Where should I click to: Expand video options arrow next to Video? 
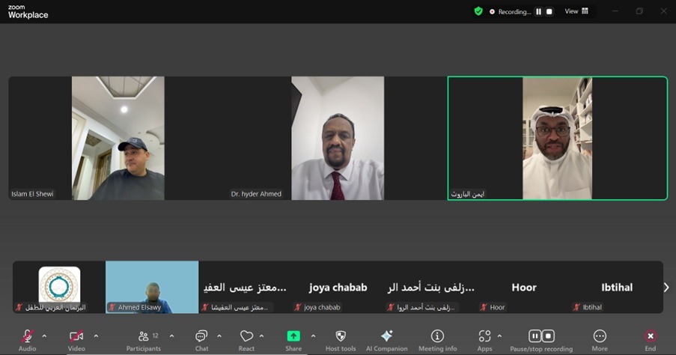click(96, 336)
